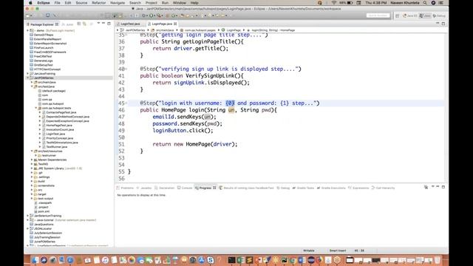This screenshot has width=473, height=266.
Task: Maximize the bottom Progress panel
Action: 443,187
